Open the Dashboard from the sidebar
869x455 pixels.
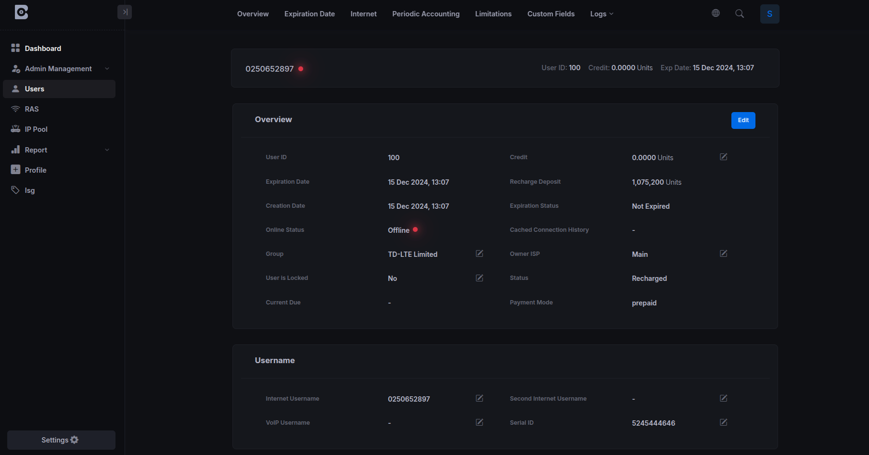(43, 48)
